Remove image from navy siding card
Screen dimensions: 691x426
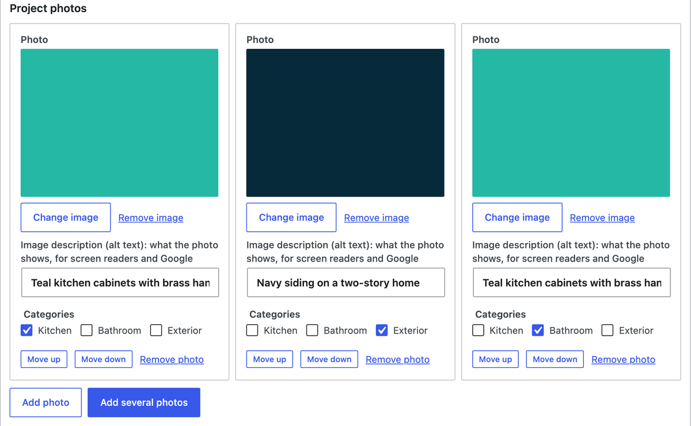click(x=377, y=218)
